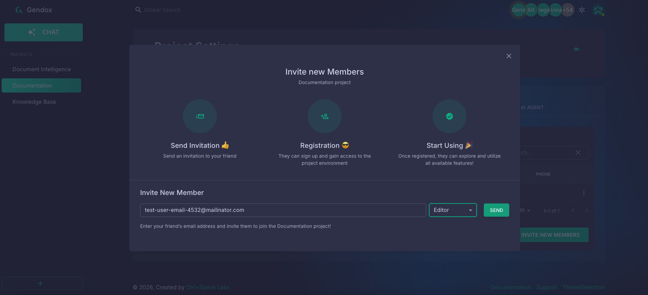
Task: Click the Invite New Member section title
Action: point(172,193)
